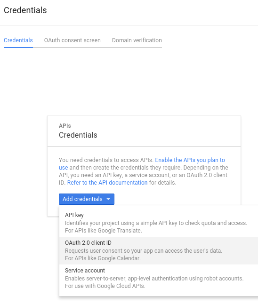Click the Add credentials dropdown arrow
Image resolution: width=258 pixels, height=303 pixels.
click(108, 199)
